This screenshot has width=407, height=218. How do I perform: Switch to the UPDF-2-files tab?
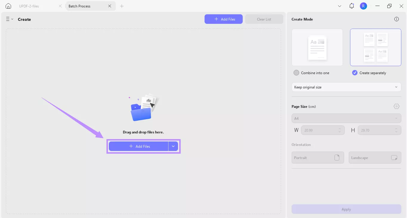[x=29, y=6]
